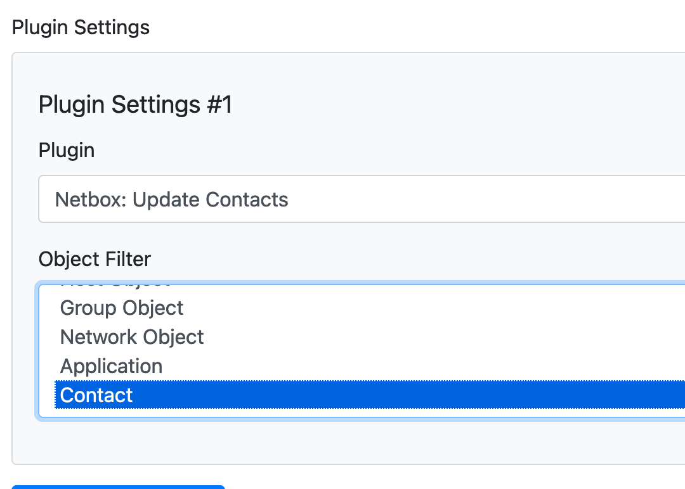Focus the Object Filter multi-select list box
The width and height of the screenshot is (685, 489).
pyautogui.click(x=362, y=352)
